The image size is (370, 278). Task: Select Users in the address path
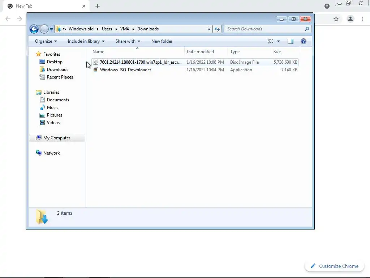click(107, 29)
